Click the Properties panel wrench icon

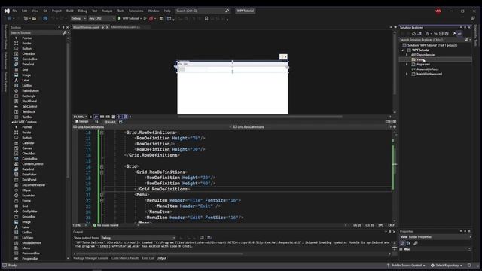(416, 243)
